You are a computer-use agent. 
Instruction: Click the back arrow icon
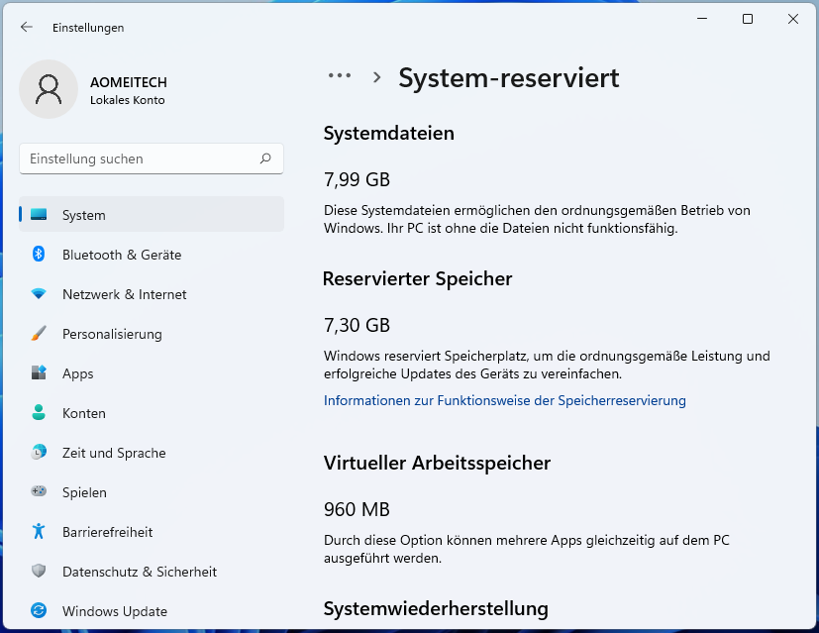[26, 28]
